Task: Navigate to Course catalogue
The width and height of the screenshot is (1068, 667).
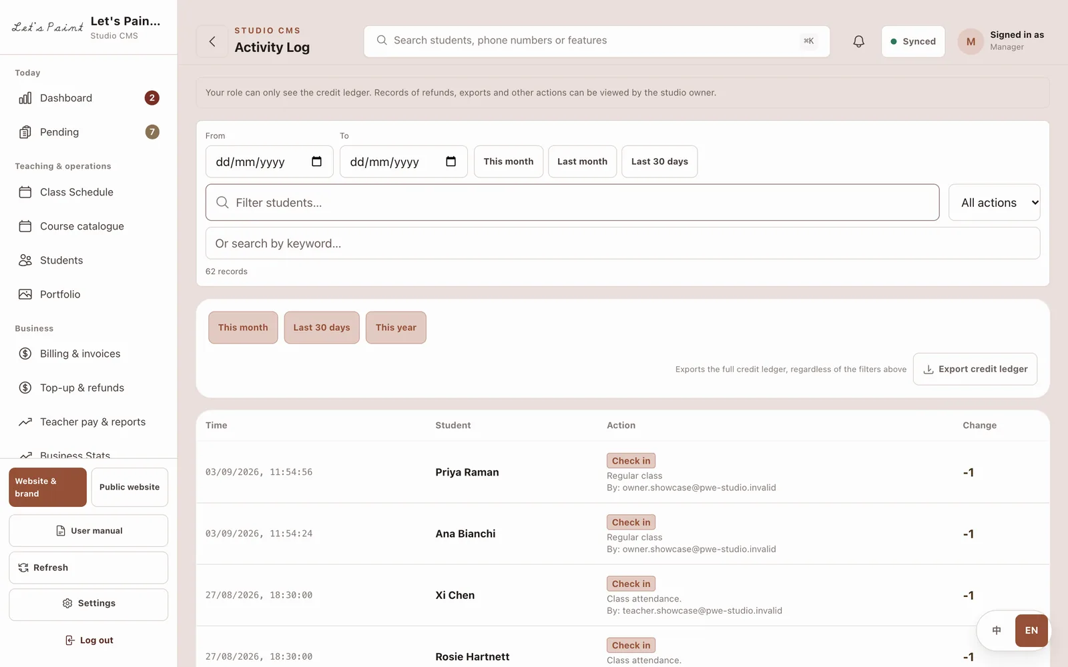Action: pos(89,226)
